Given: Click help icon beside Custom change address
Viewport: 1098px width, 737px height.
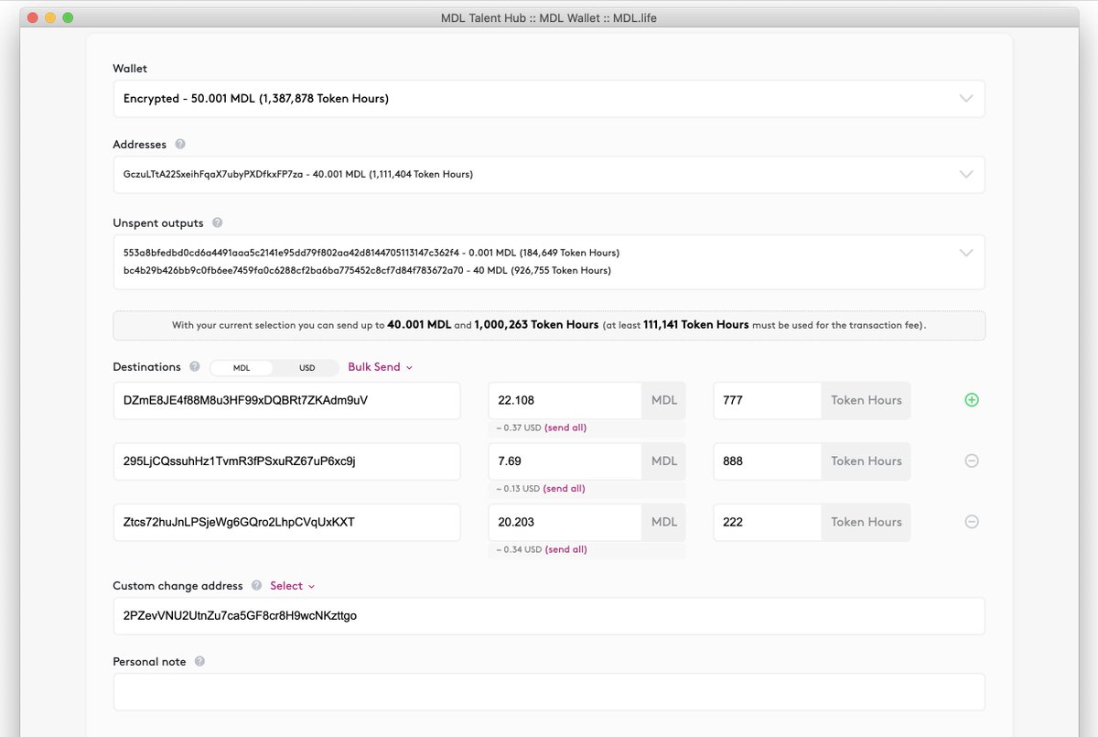Looking at the screenshot, I should tap(256, 586).
